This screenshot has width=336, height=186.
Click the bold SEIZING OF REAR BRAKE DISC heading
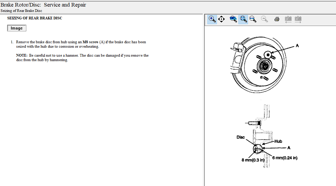pyautogui.click(x=35, y=18)
